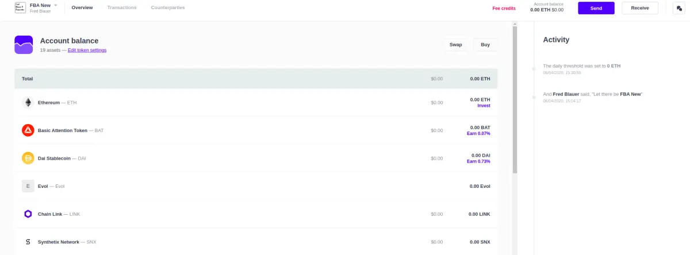Click the 0.00 Evol balance value
690x255 pixels.
point(480,186)
